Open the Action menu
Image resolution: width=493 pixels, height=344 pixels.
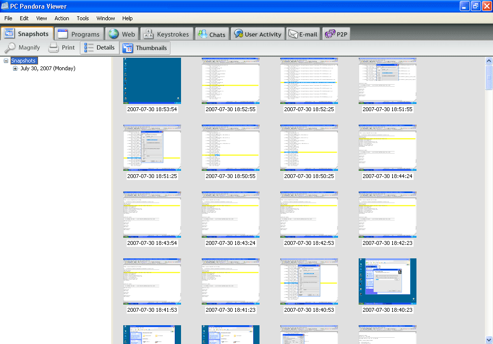[x=62, y=18]
